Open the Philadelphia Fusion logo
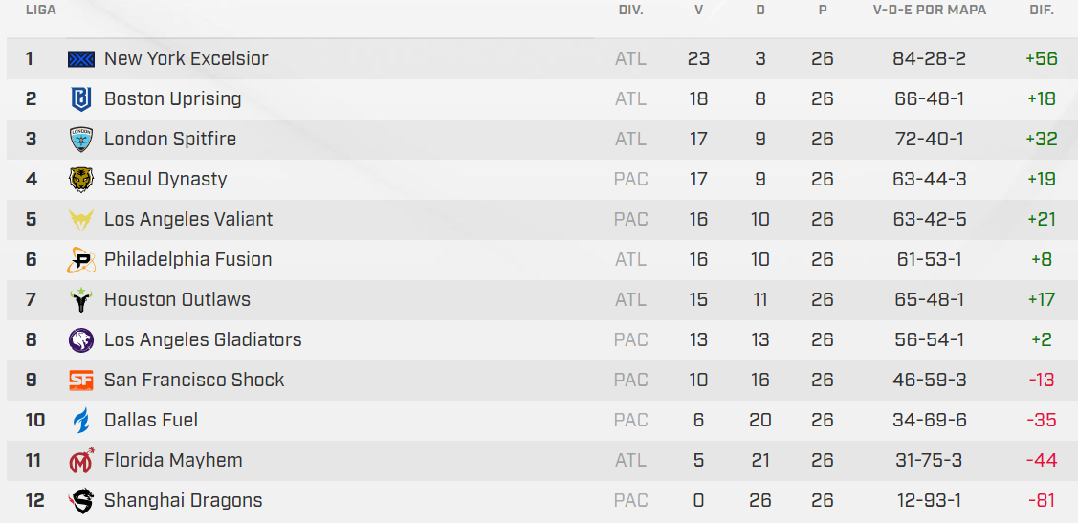The height and width of the screenshot is (523, 1078). pyautogui.click(x=81, y=260)
